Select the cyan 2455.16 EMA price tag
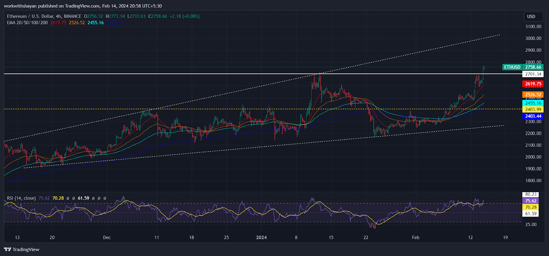The width and height of the screenshot is (549, 256). click(x=533, y=103)
